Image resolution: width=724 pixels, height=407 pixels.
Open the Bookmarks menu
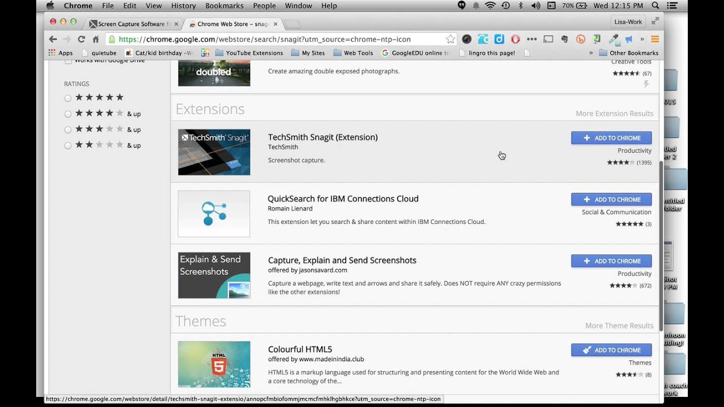225,6
